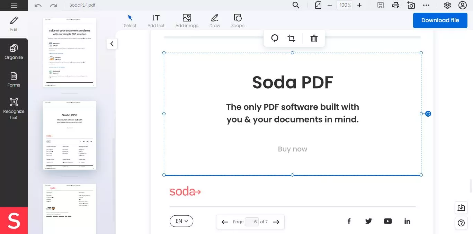
Task: Crop the selected image
Action: click(292, 38)
